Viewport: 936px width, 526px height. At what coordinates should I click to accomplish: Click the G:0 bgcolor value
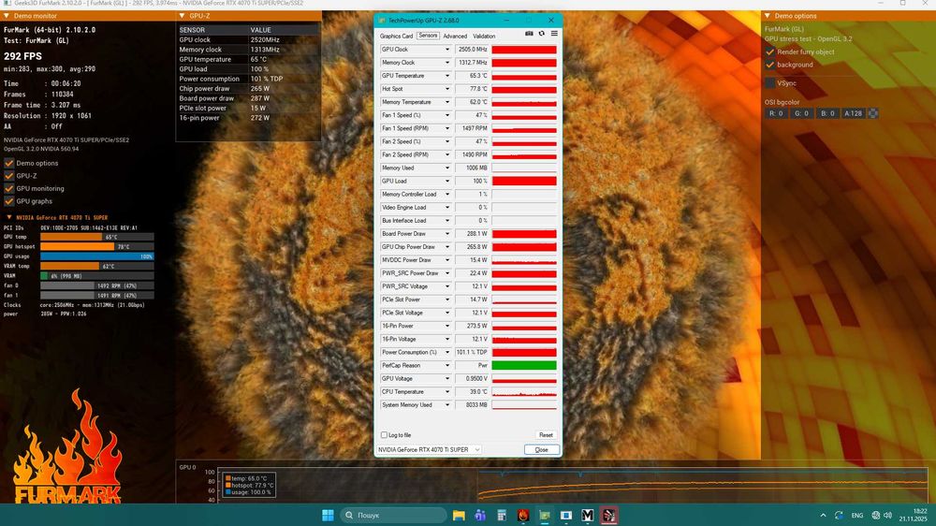pos(801,113)
